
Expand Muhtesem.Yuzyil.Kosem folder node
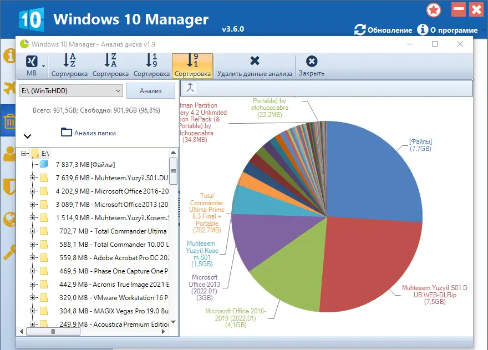pos(32,217)
